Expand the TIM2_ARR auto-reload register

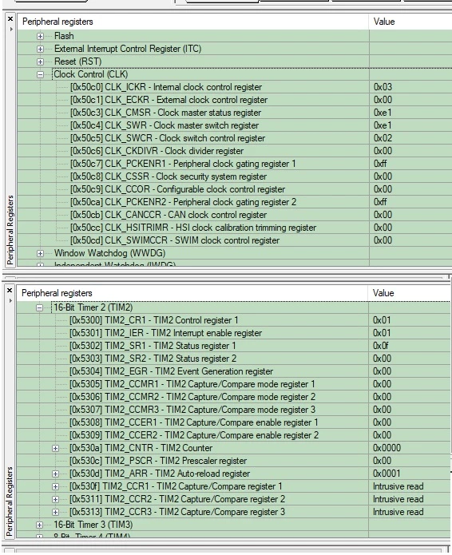coord(55,474)
